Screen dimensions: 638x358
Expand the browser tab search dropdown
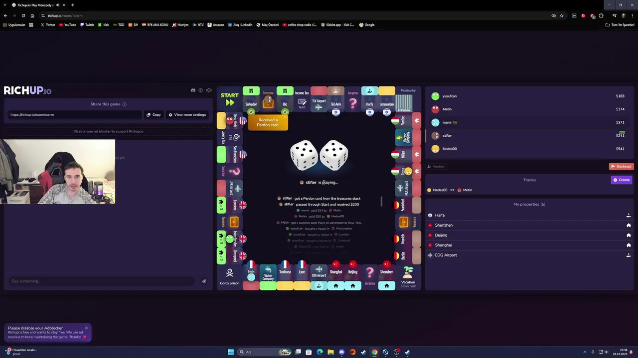pyautogui.click(x=5, y=5)
